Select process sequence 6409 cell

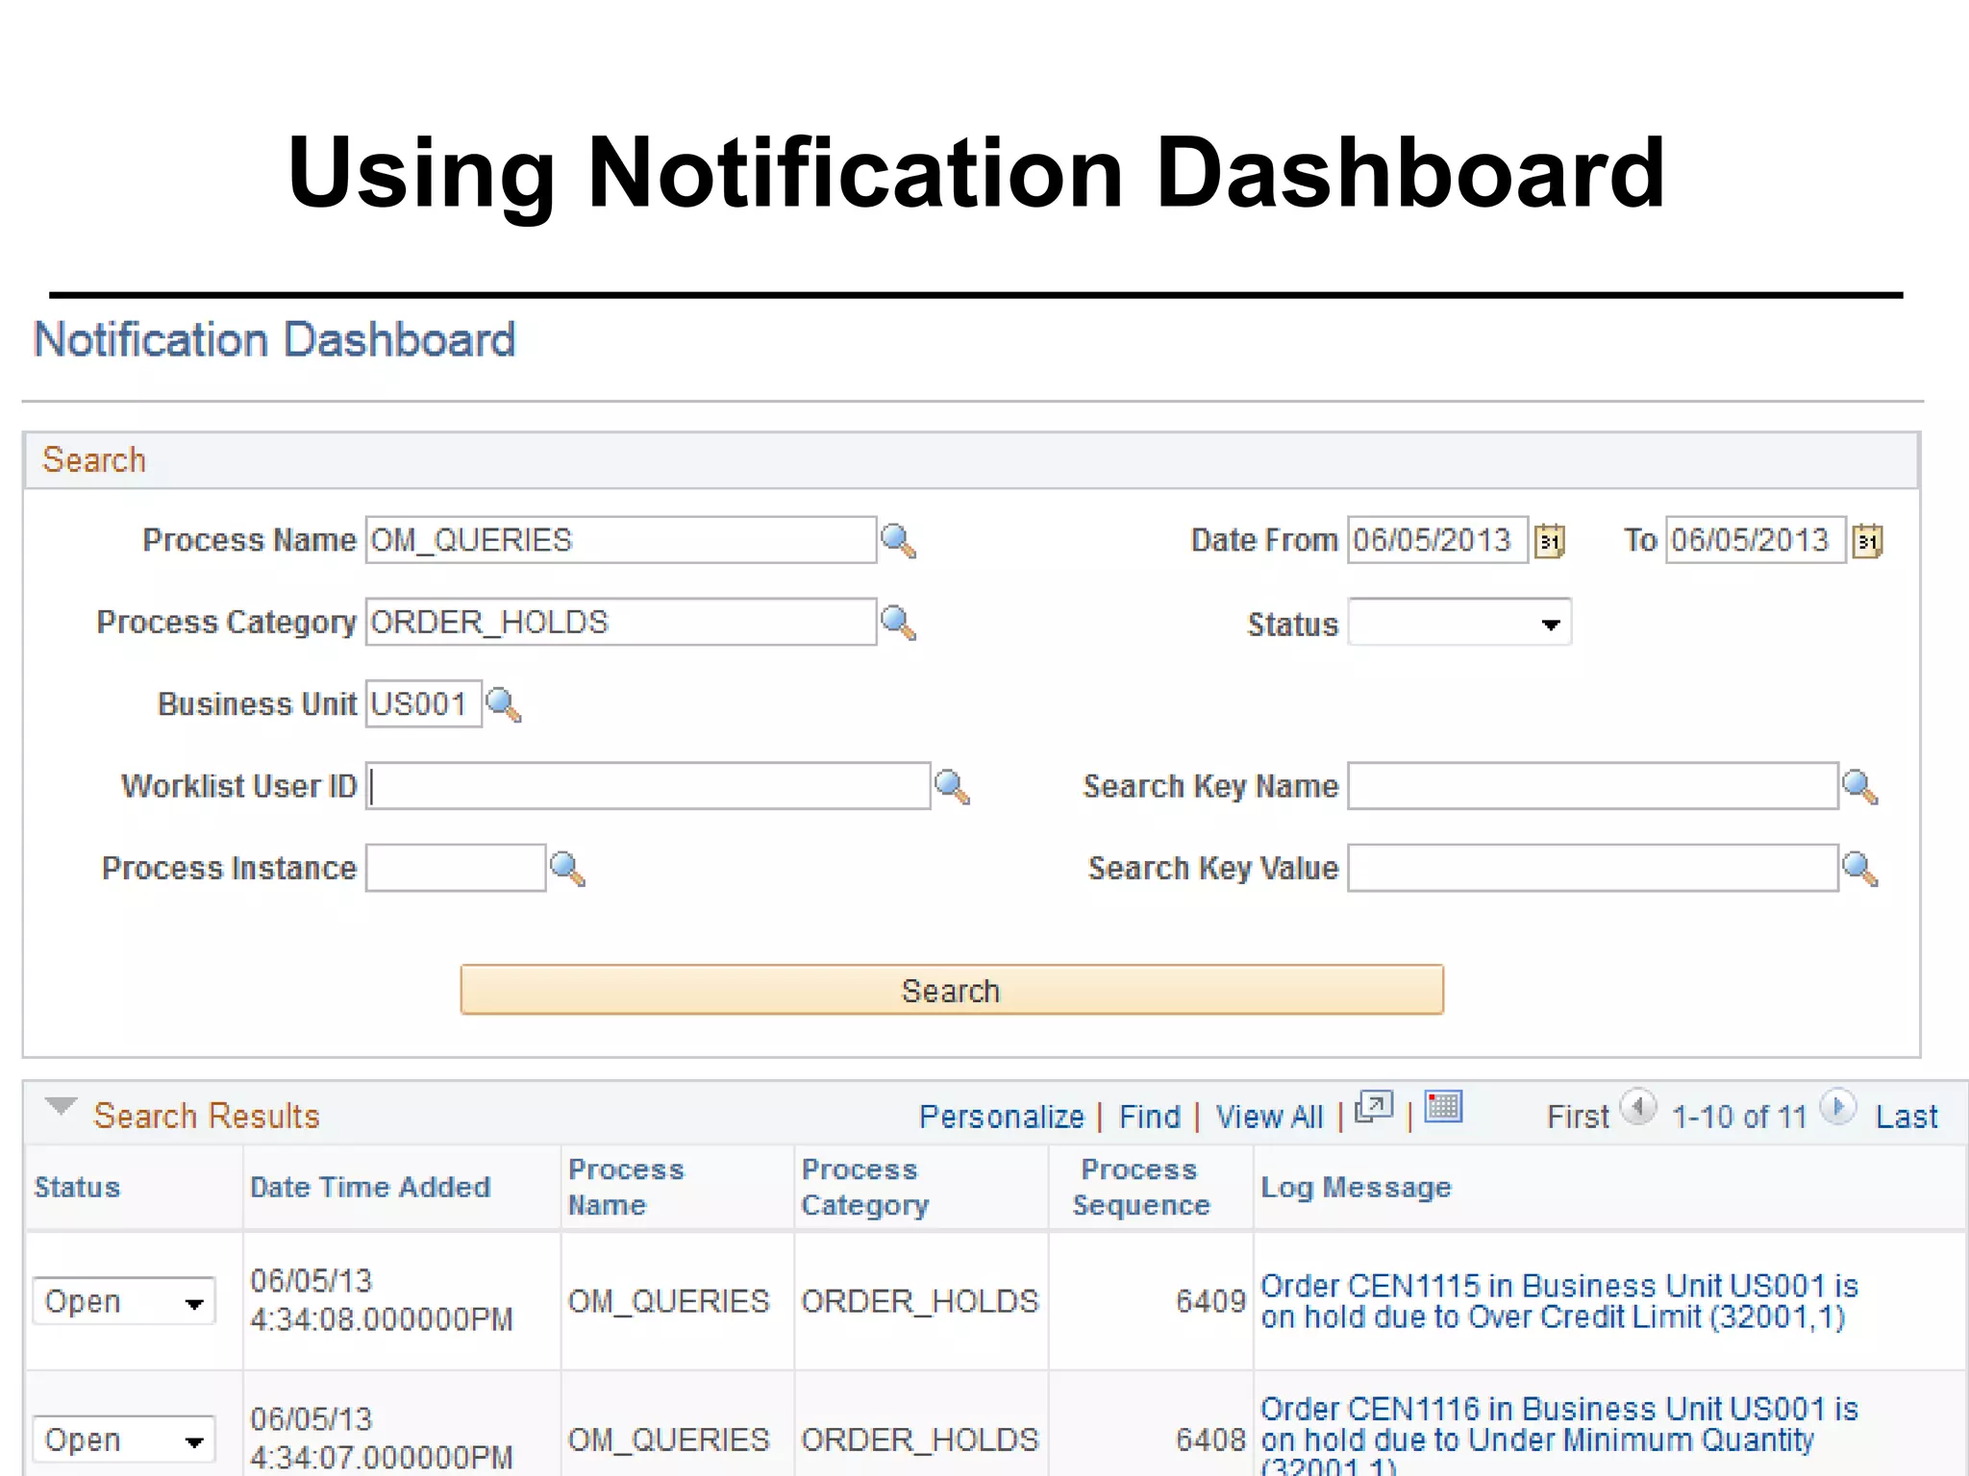click(x=1151, y=1301)
